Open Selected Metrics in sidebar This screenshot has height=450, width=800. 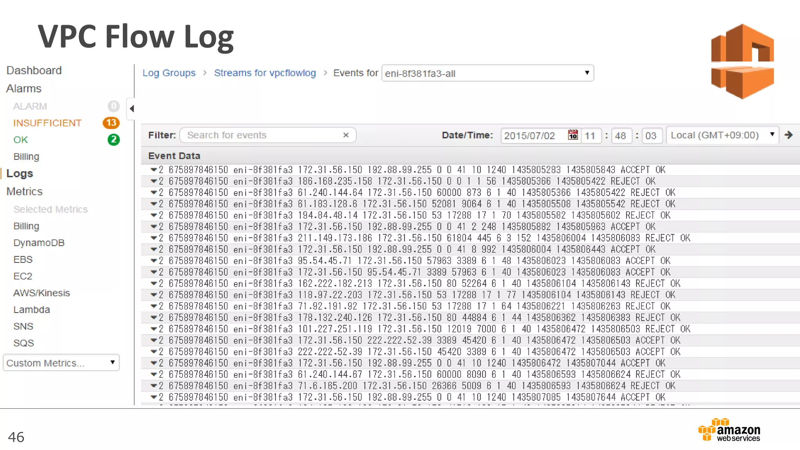point(50,209)
